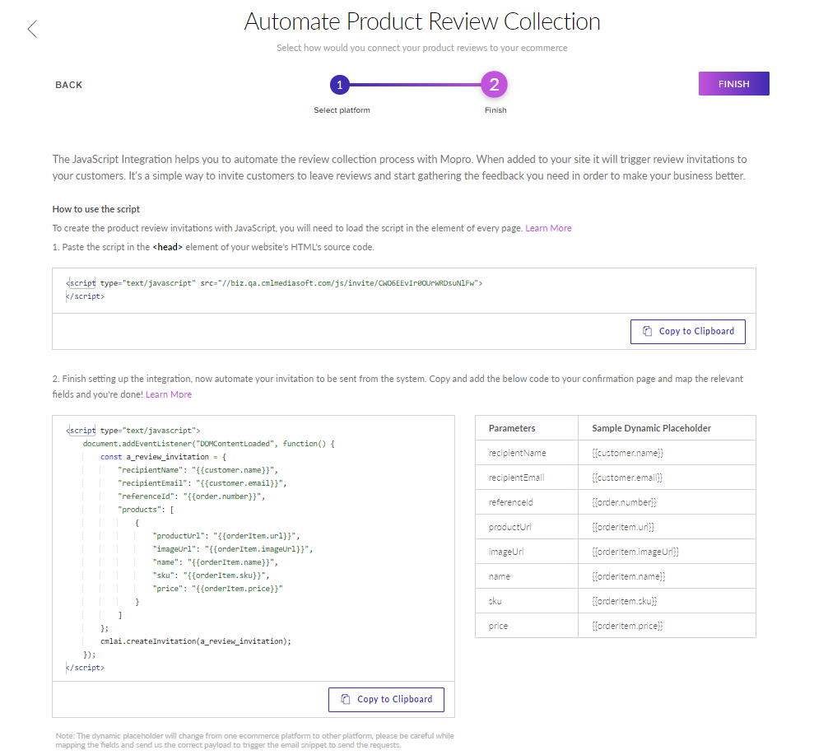Click the "Finish" step label under the stepper
The height and width of the screenshot is (755, 828).
coord(495,110)
